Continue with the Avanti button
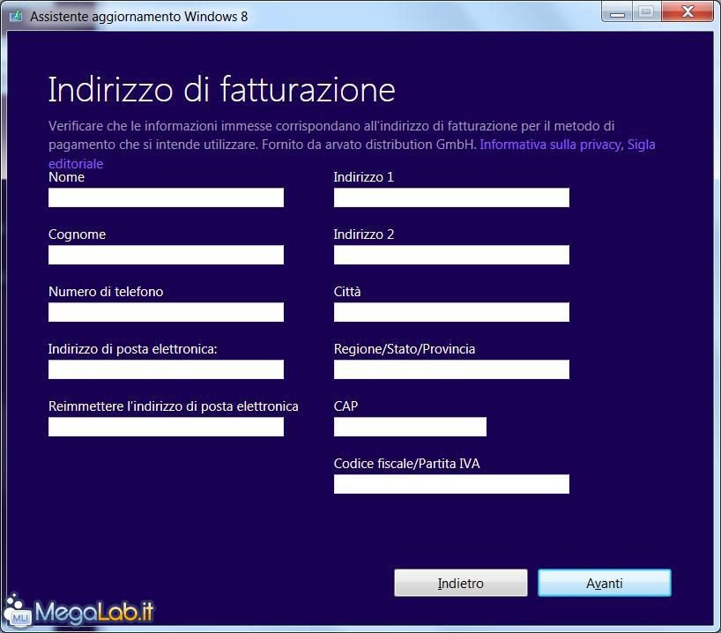 point(604,583)
